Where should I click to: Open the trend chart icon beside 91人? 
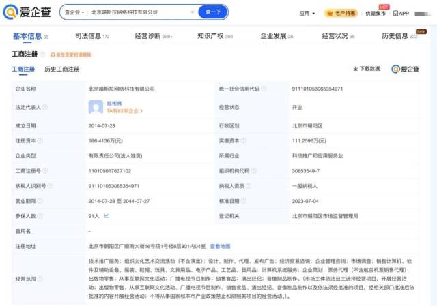tap(107, 215)
